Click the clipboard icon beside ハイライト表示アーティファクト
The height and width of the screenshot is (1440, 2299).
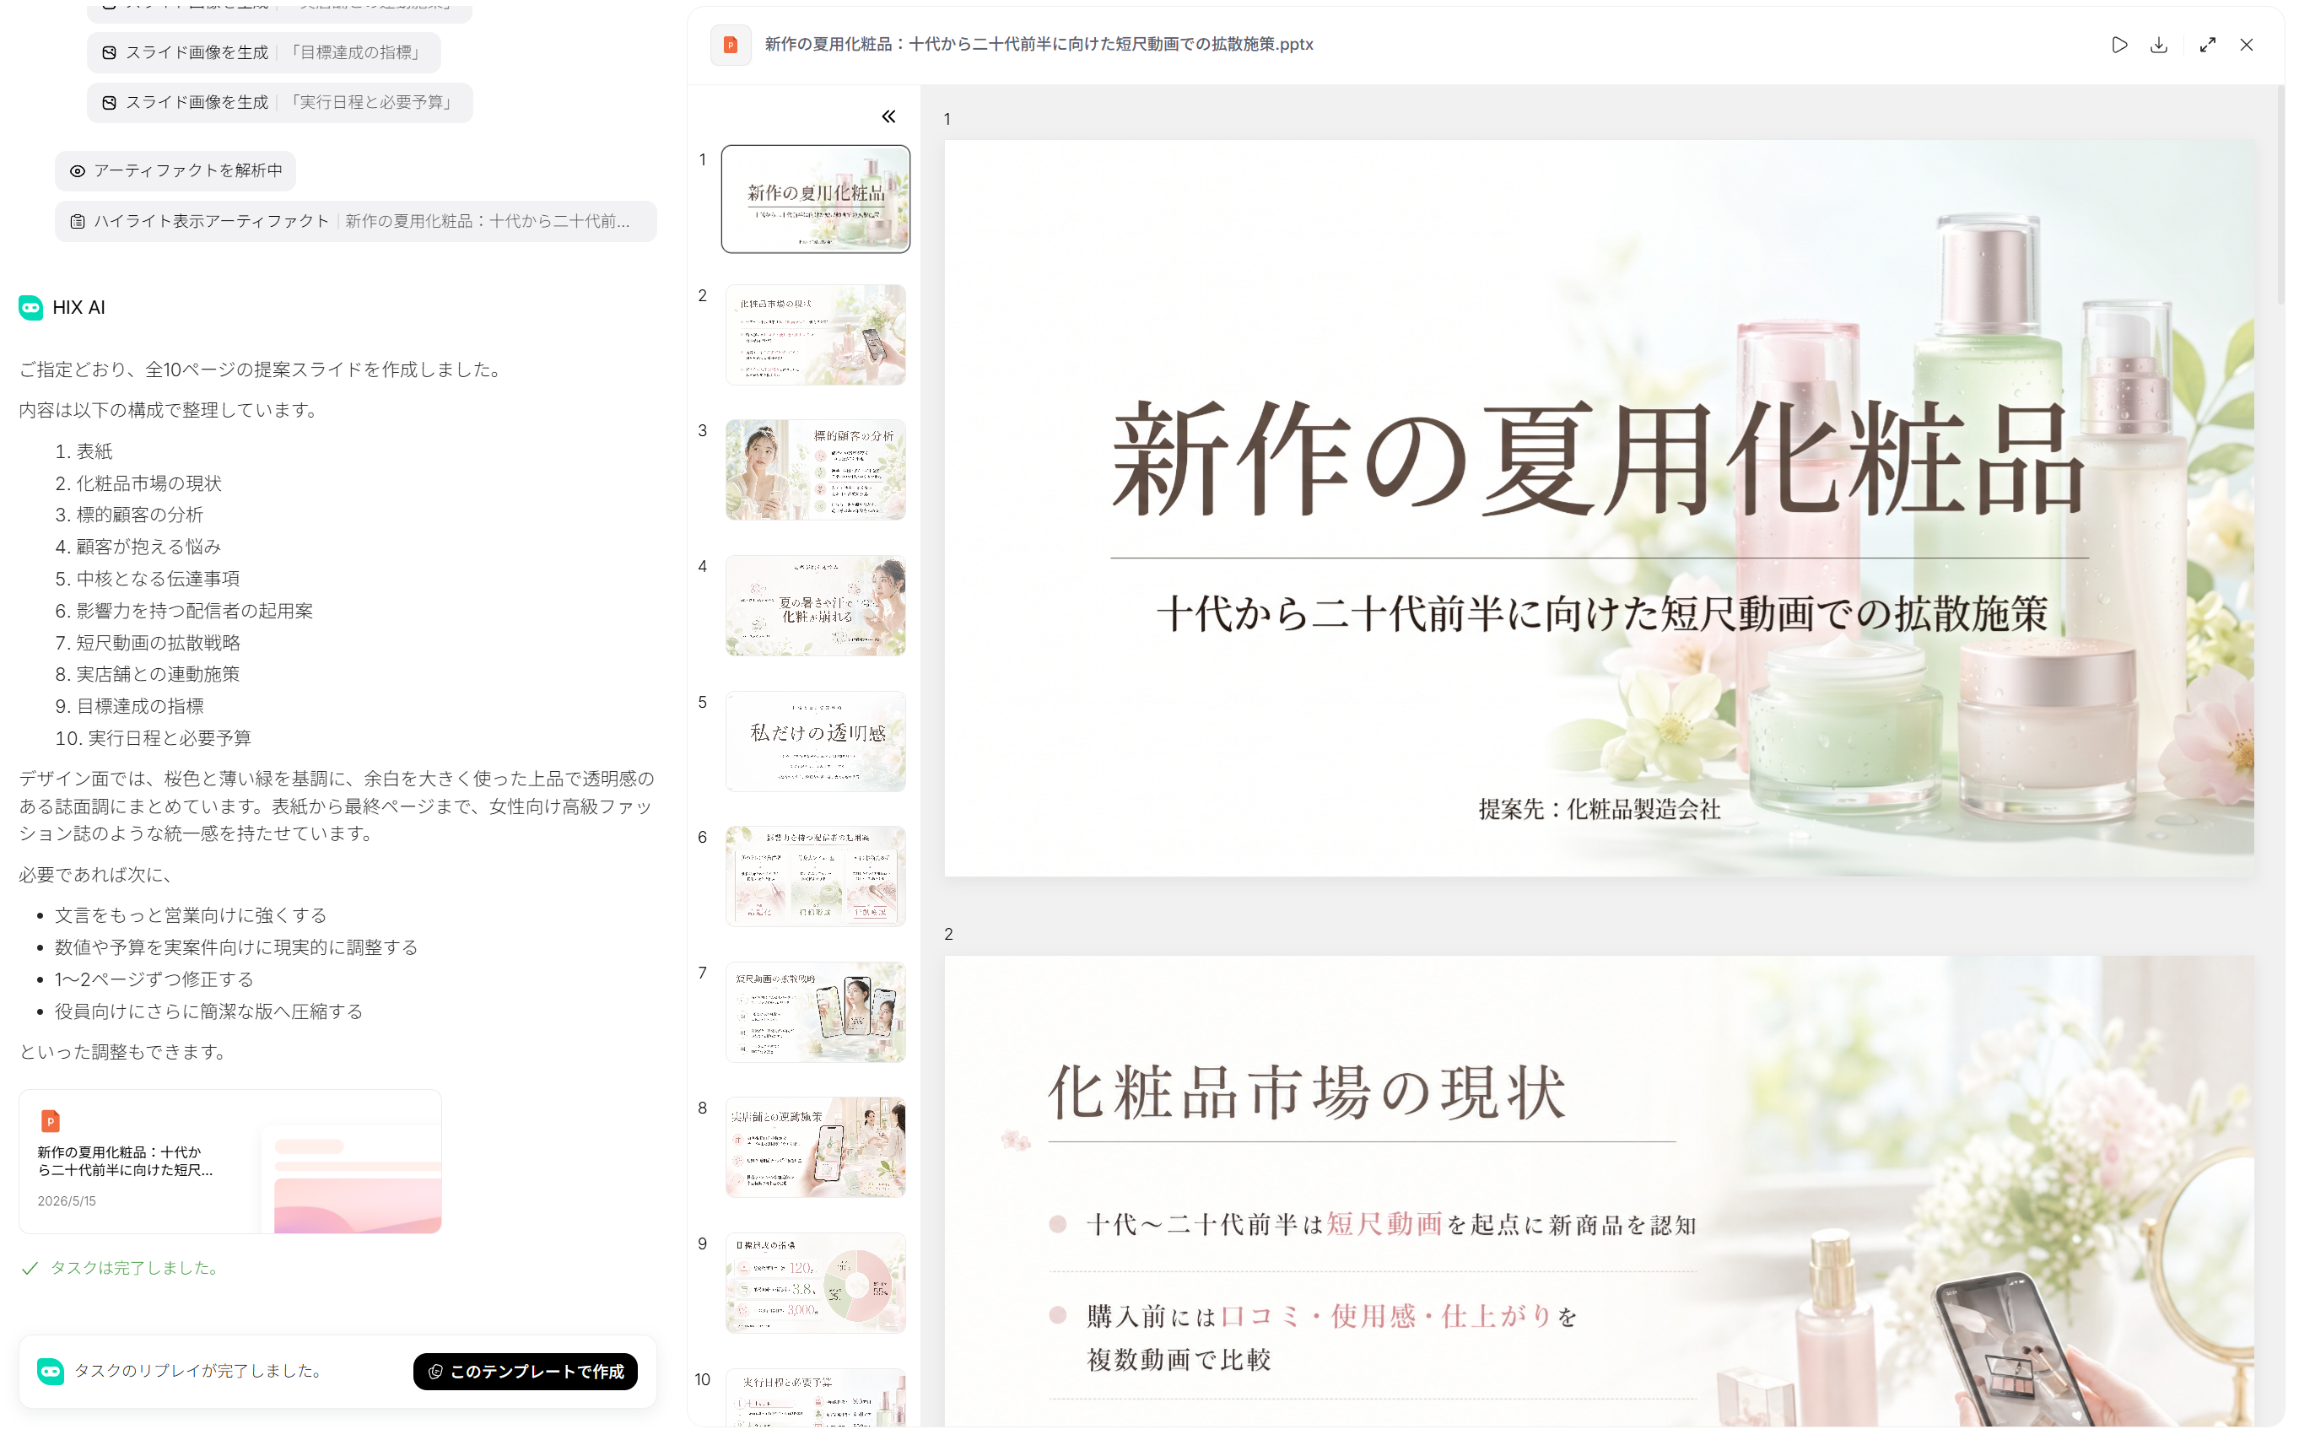[x=78, y=221]
